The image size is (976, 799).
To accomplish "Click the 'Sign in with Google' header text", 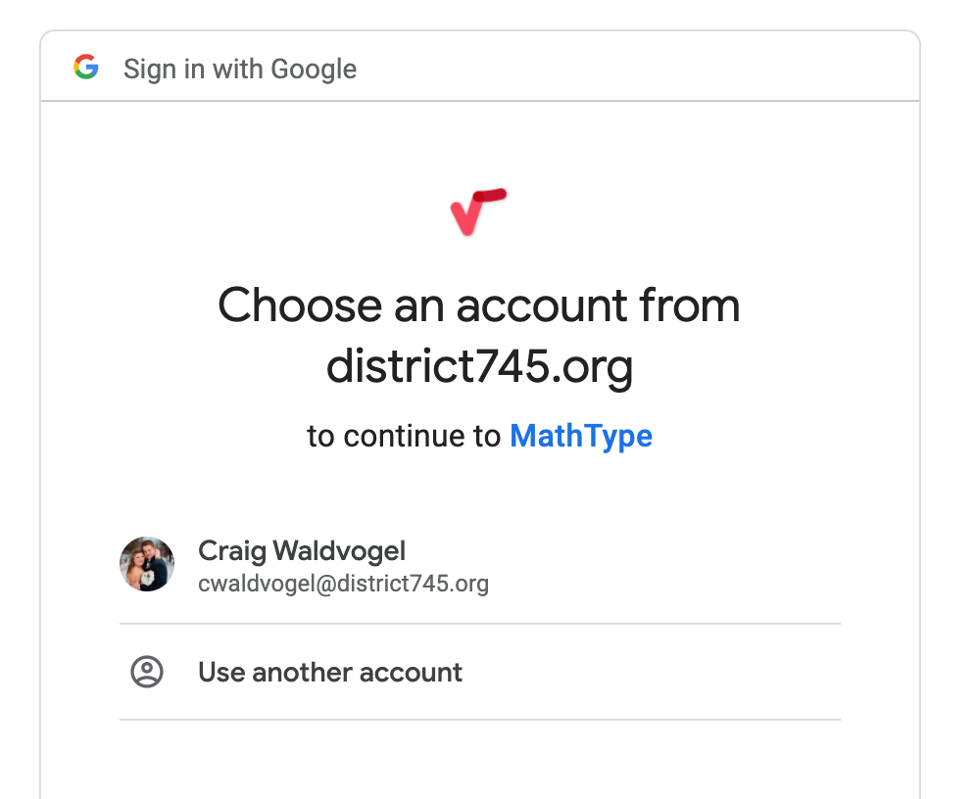I will point(240,69).
